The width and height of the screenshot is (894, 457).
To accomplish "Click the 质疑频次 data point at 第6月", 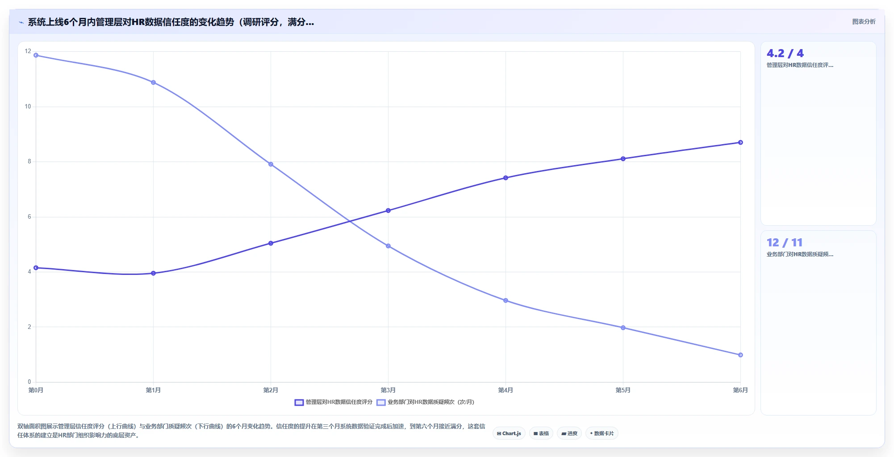I will click(x=740, y=355).
